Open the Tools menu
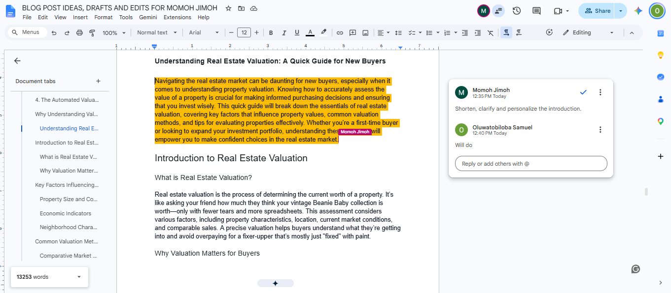The width and height of the screenshot is (671, 293). pos(126,18)
